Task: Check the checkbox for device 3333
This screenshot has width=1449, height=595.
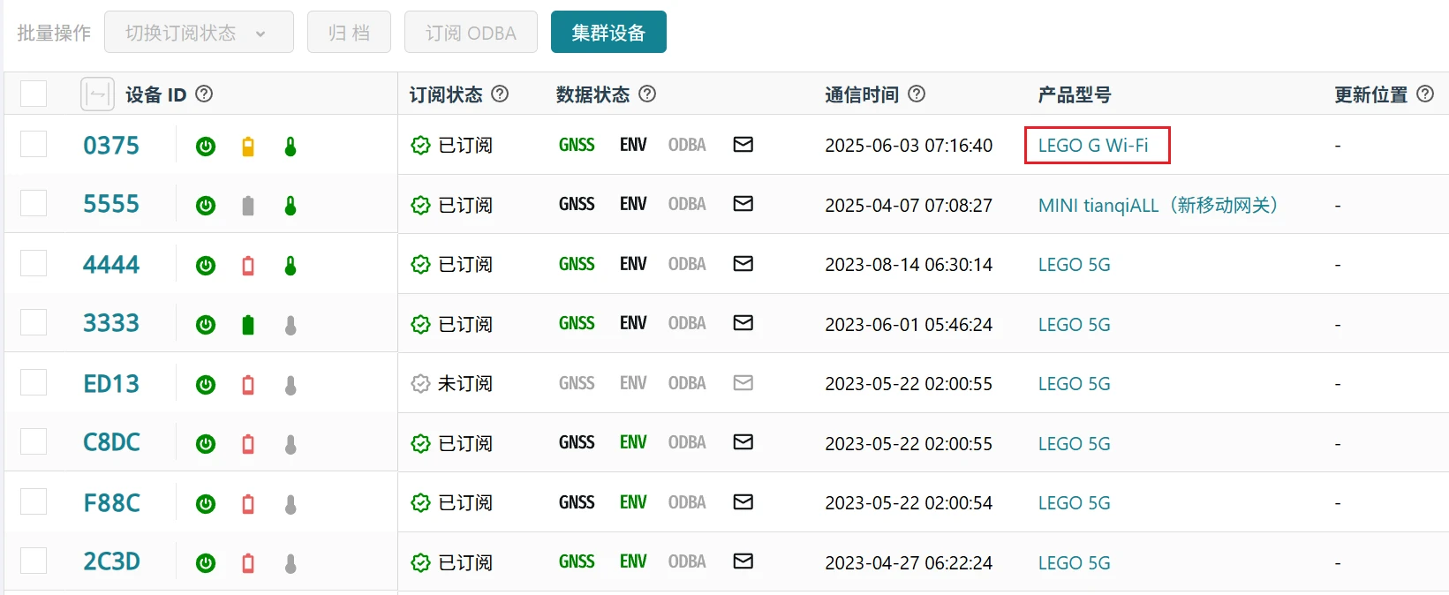Action: pos(34,323)
